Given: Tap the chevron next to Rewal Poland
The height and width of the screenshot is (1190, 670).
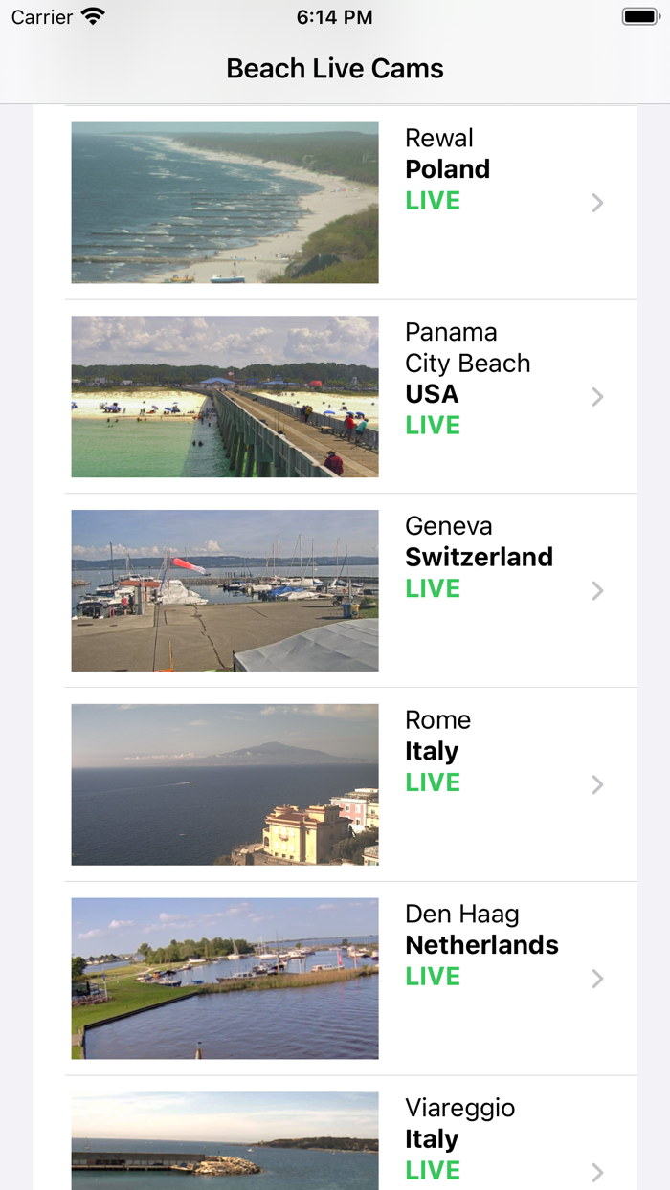Looking at the screenshot, I should 597,203.
